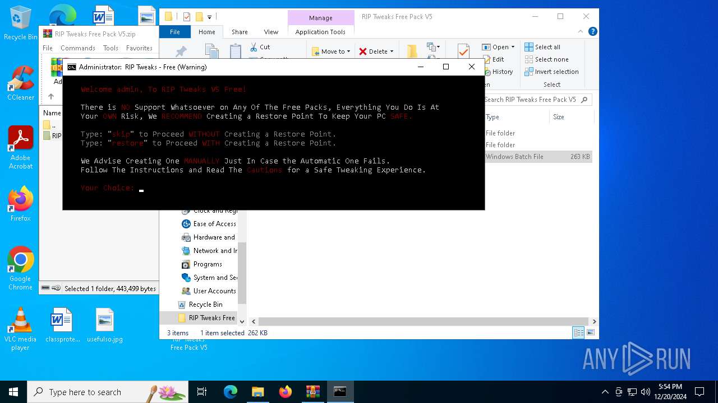Select Ease of Access in navigation tree

(x=209, y=224)
